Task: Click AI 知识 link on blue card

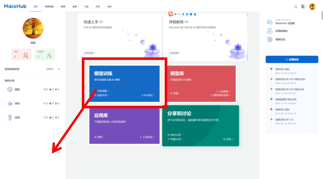Action: pyautogui.click(x=148, y=95)
